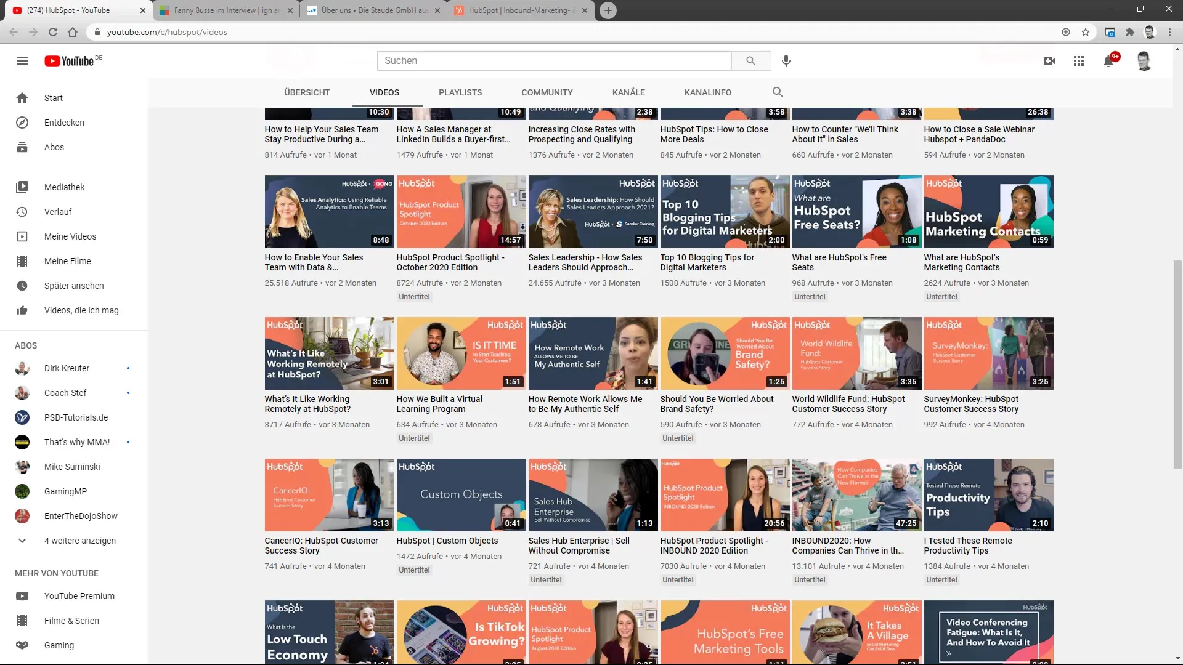Click the page vertical scrollbar

coord(1177,365)
